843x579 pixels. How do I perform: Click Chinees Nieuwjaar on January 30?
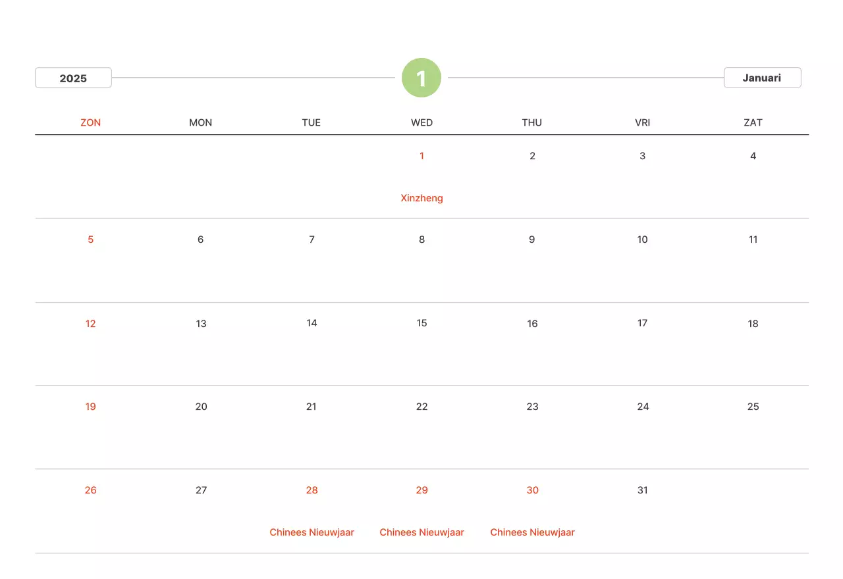click(532, 532)
